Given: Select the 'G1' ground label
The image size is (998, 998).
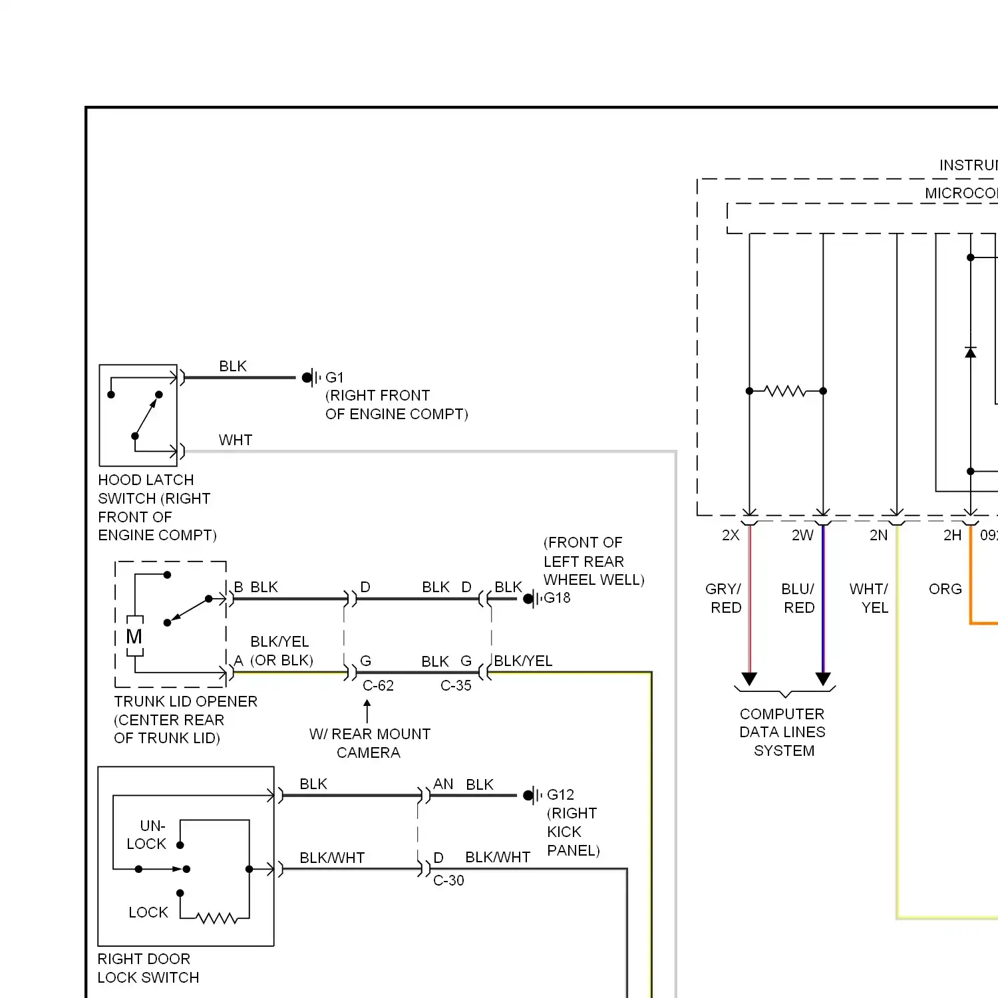Looking at the screenshot, I should (x=335, y=377).
